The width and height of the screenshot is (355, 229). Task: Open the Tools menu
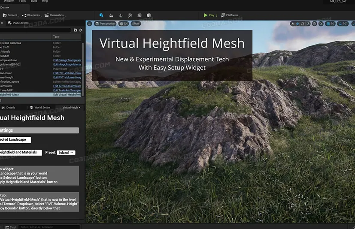[x=22, y=1]
